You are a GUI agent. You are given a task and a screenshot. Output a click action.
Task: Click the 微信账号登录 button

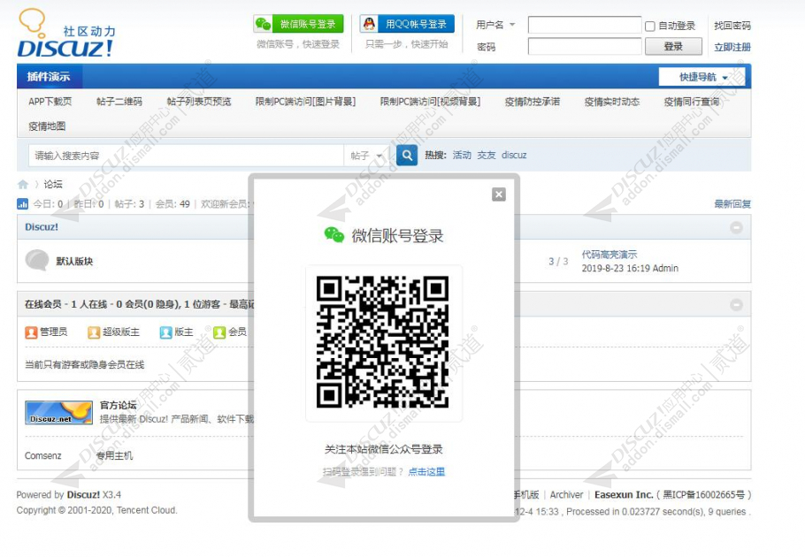click(298, 24)
